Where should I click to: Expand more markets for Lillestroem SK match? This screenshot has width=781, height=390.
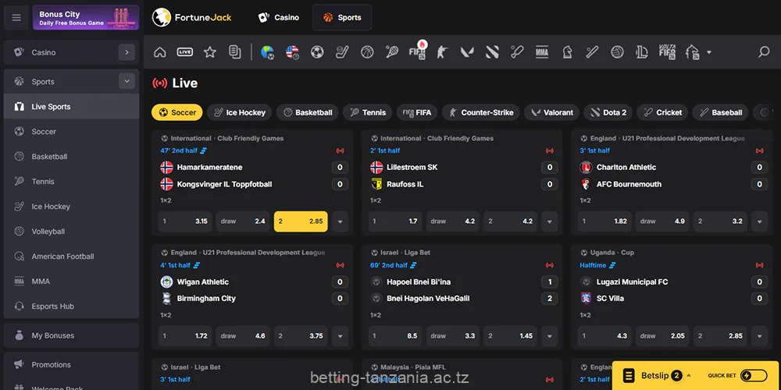coord(550,222)
